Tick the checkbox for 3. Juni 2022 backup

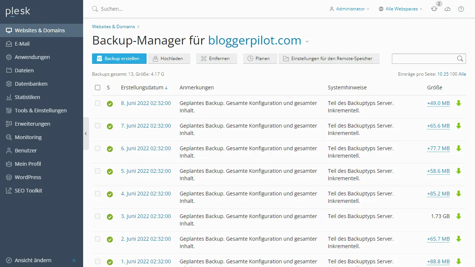tap(98, 216)
